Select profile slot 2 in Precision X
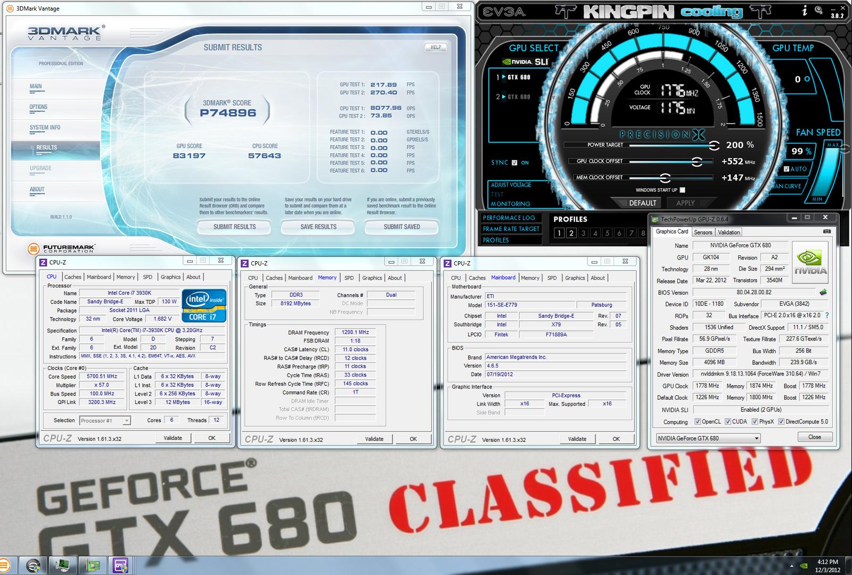Screen dimensions: 852x575 click(571, 233)
